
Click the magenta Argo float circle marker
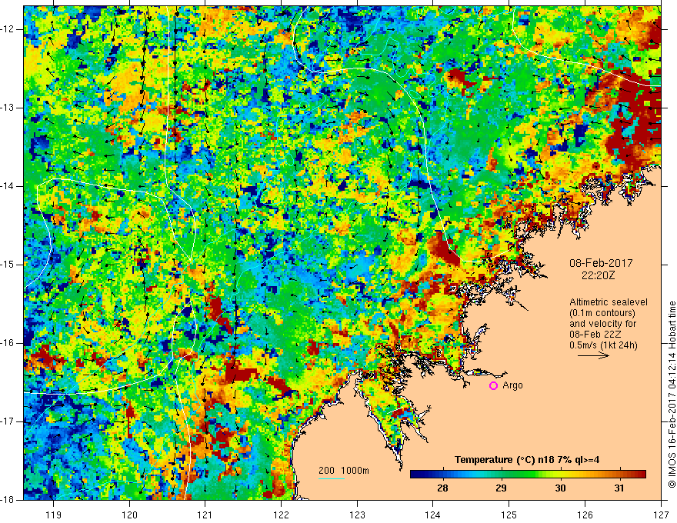[493, 385]
